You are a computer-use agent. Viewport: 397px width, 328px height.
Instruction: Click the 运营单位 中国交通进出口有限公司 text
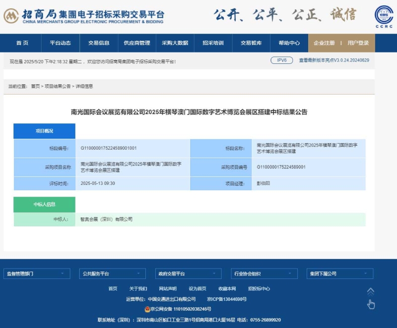click(161, 299)
